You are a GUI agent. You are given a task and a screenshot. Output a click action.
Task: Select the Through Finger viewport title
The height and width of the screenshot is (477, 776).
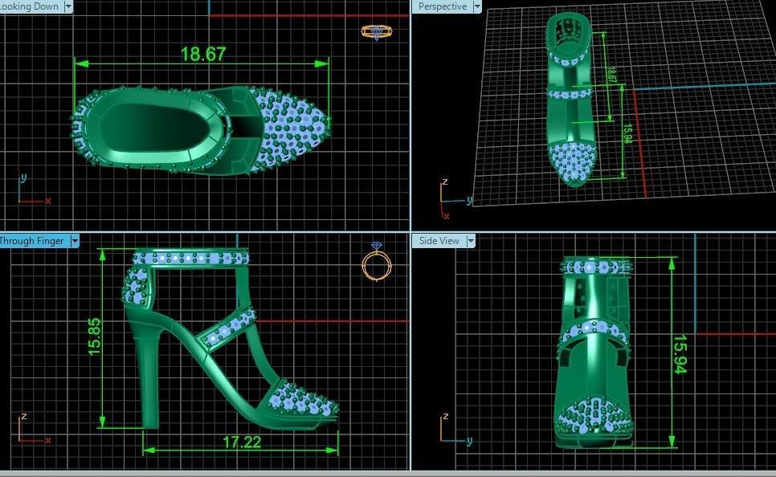click(x=31, y=241)
